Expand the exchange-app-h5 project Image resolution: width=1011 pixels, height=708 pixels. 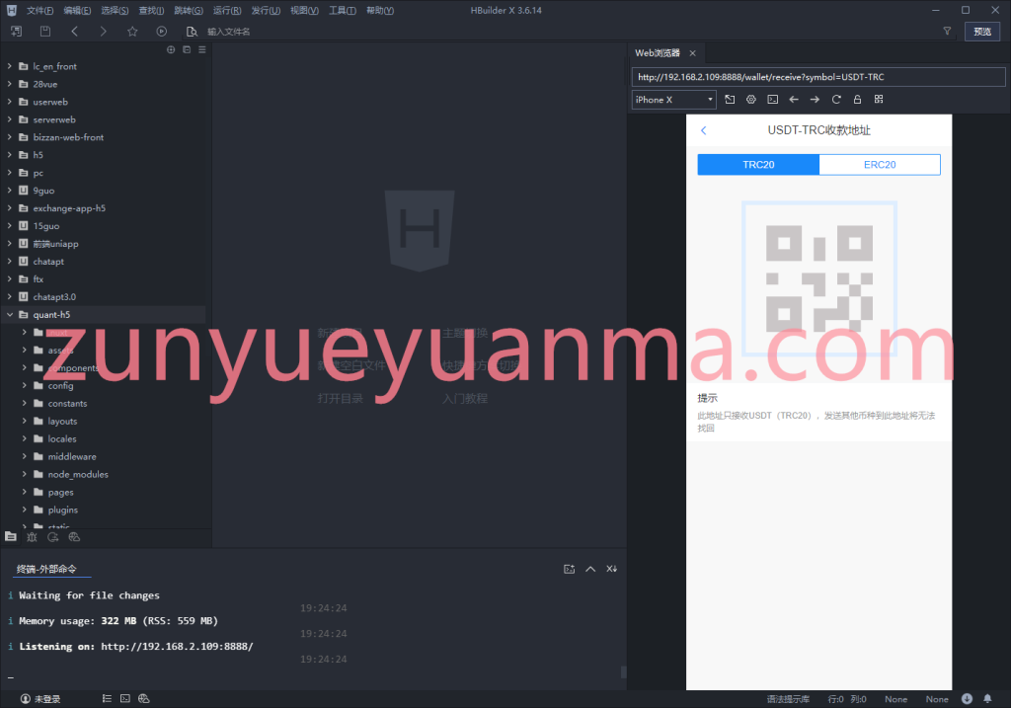[10, 208]
